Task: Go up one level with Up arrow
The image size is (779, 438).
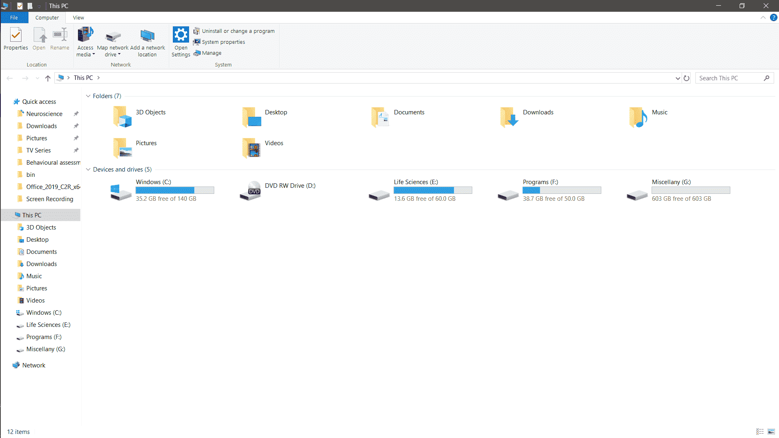Action: tap(48, 78)
